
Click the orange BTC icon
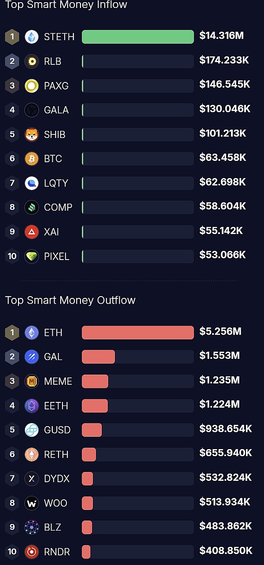click(x=32, y=159)
